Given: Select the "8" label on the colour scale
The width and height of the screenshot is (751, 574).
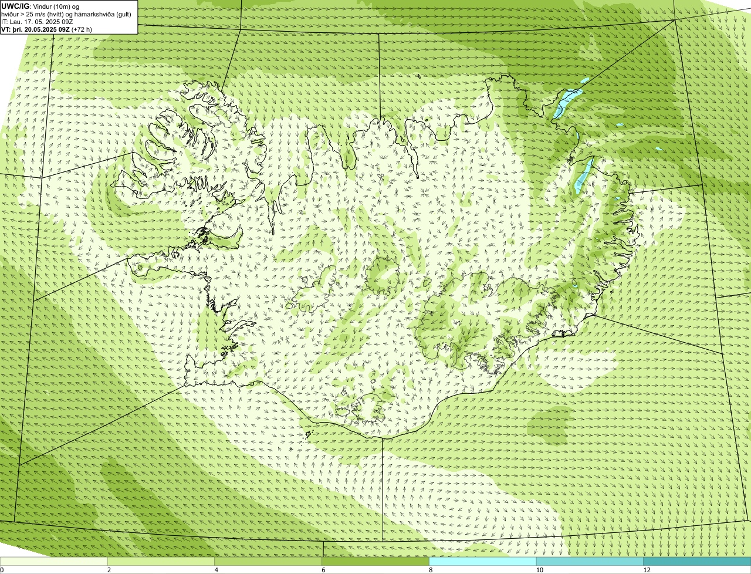Looking at the screenshot, I should [431, 570].
